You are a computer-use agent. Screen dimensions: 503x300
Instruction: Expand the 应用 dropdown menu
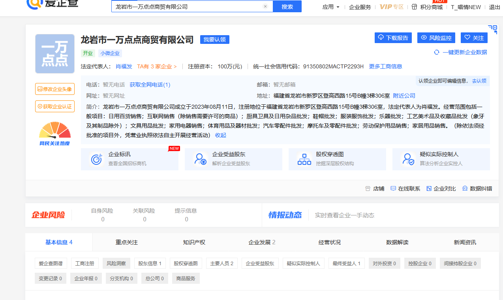point(331,7)
